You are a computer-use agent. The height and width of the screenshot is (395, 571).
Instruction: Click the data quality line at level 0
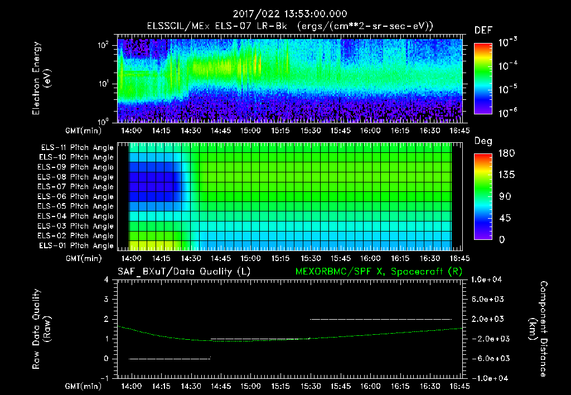[170, 359]
